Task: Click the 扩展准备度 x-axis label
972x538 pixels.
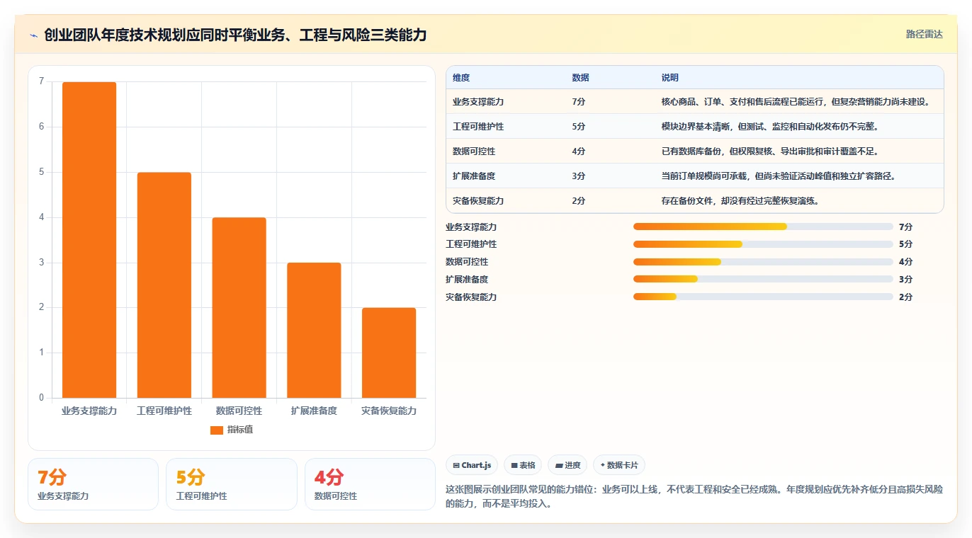Action: tap(314, 411)
